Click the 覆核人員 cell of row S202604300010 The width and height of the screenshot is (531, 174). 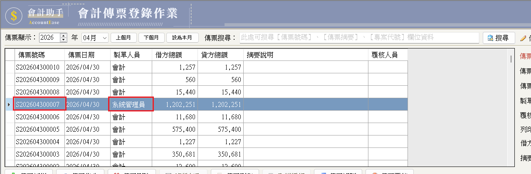pos(388,67)
